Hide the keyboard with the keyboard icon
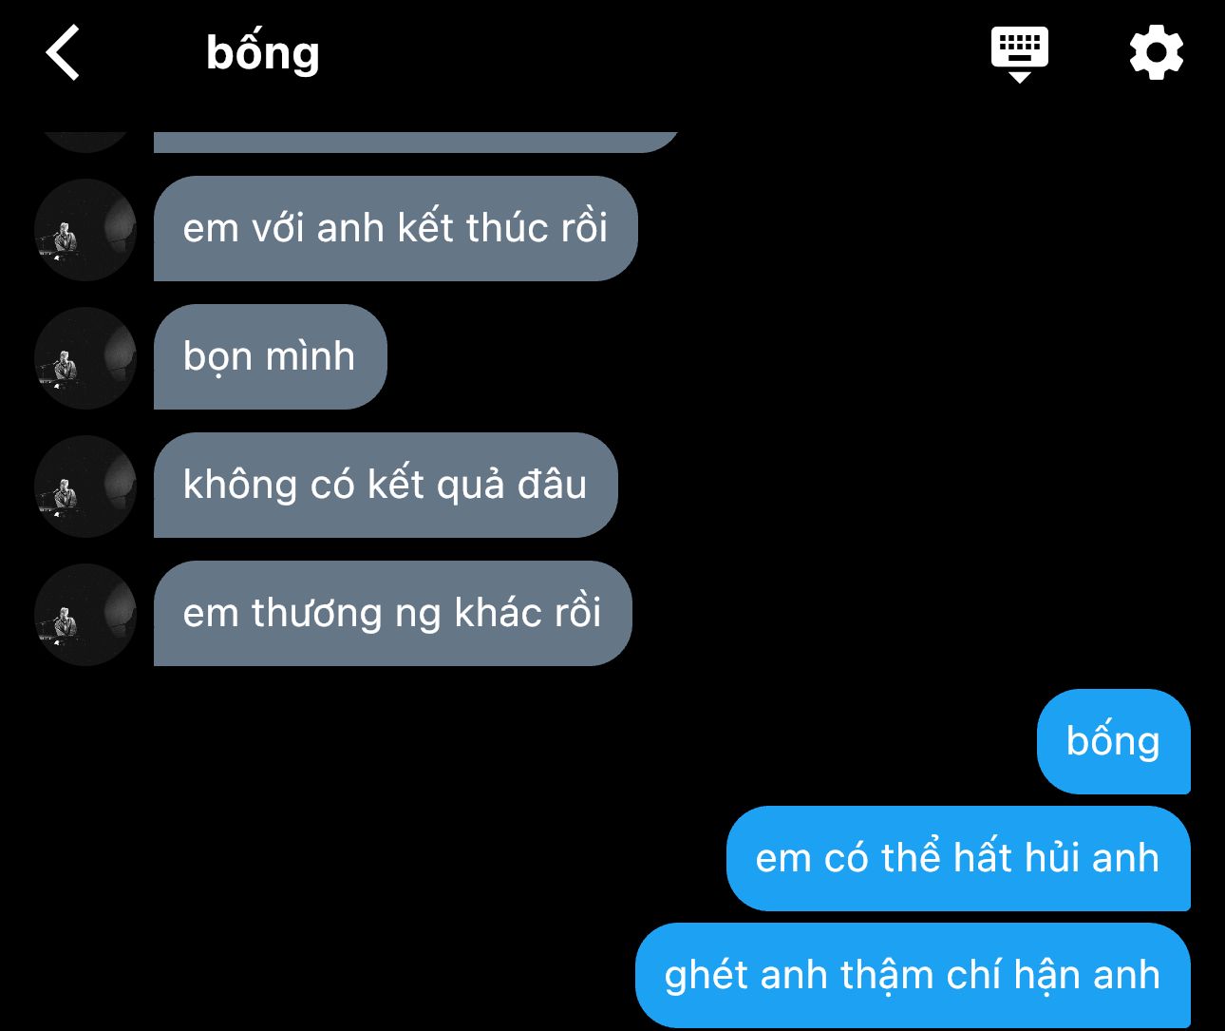The height and width of the screenshot is (1031, 1225). click(x=1019, y=54)
